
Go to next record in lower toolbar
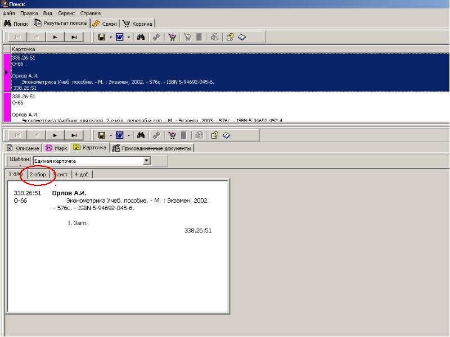pos(55,135)
